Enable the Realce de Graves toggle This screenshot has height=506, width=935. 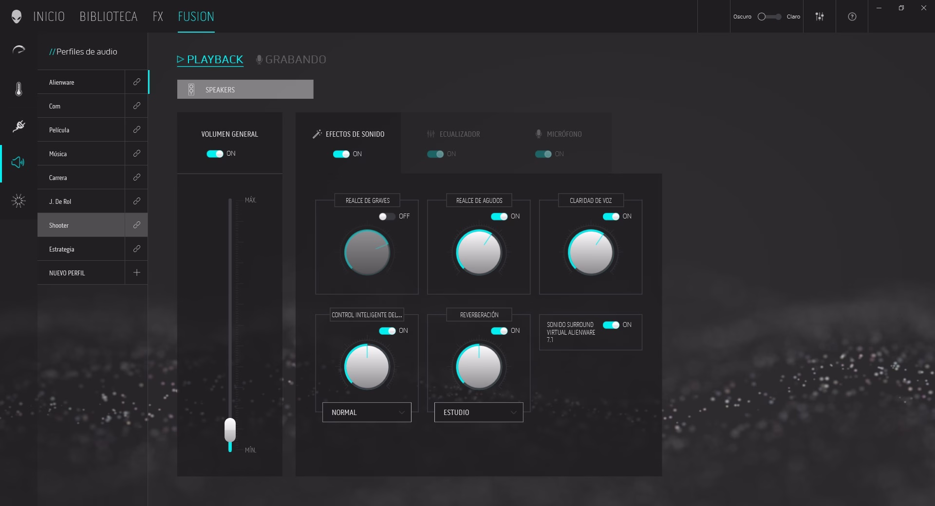pos(387,217)
